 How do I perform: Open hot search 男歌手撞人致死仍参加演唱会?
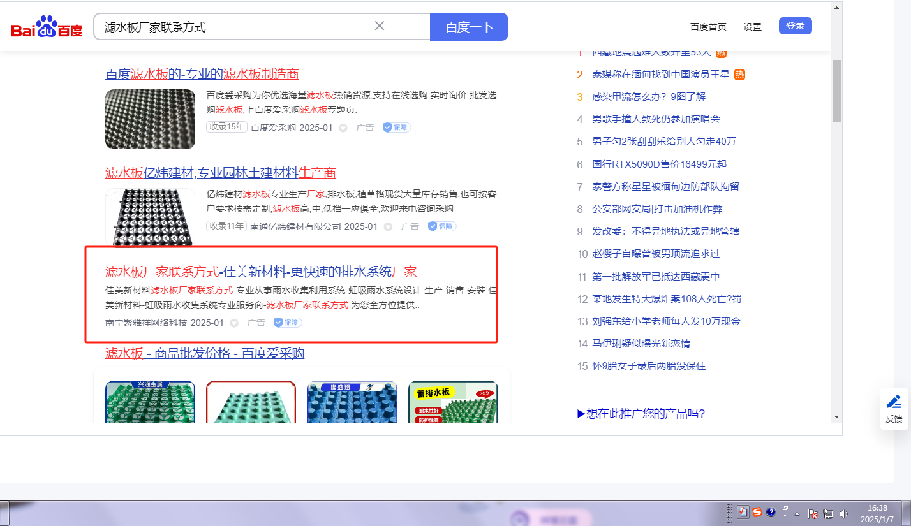click(x=656, y=119)
